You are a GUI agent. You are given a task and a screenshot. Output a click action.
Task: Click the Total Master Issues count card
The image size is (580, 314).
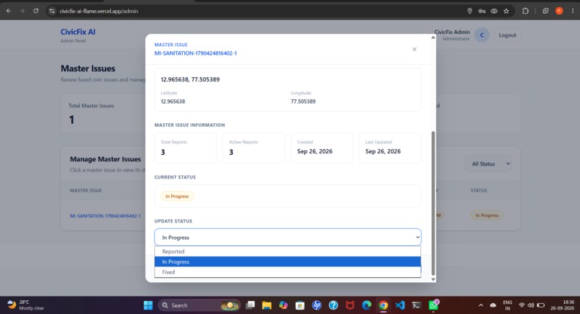coord(104,114)
